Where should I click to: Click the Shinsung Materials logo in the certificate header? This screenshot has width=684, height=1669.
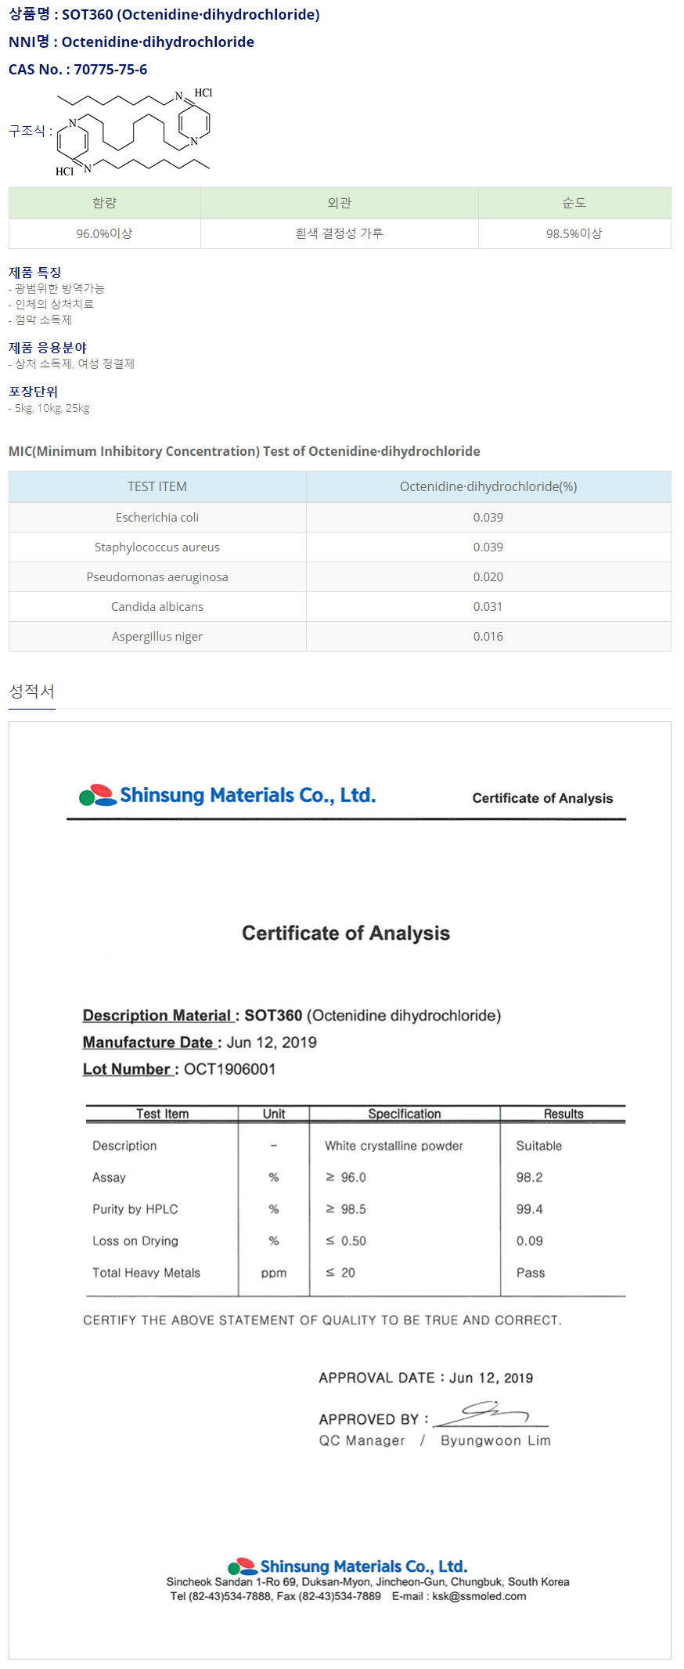pyautogui.click(x=227, y=795)
